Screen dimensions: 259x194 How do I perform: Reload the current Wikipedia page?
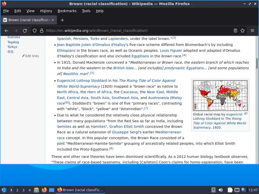click(25, 31)
